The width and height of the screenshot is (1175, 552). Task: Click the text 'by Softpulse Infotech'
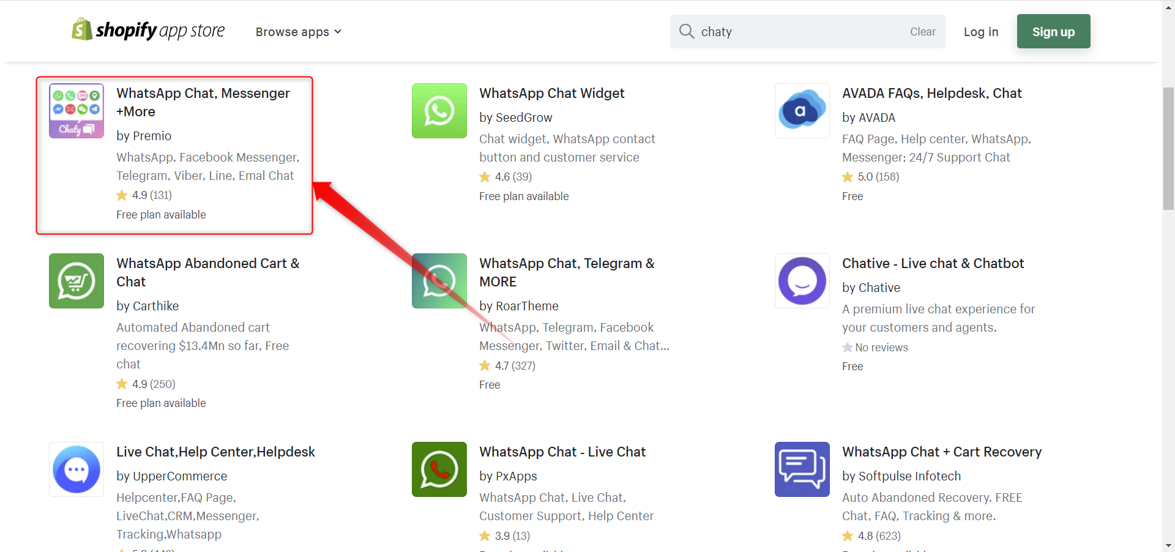901,476
